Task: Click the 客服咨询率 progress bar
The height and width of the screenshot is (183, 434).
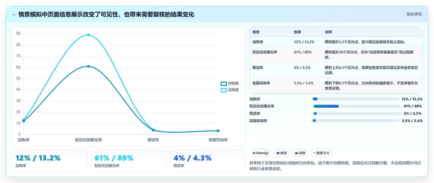Action: coord(356,121)
